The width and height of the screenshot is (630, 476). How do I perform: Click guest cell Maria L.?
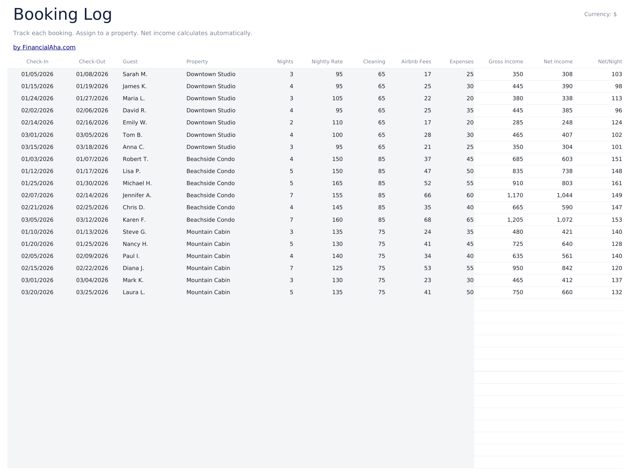click(134, 98)
